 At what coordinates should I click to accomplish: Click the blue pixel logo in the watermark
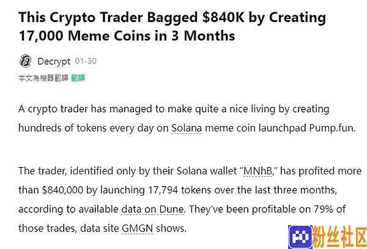[300, 237]
